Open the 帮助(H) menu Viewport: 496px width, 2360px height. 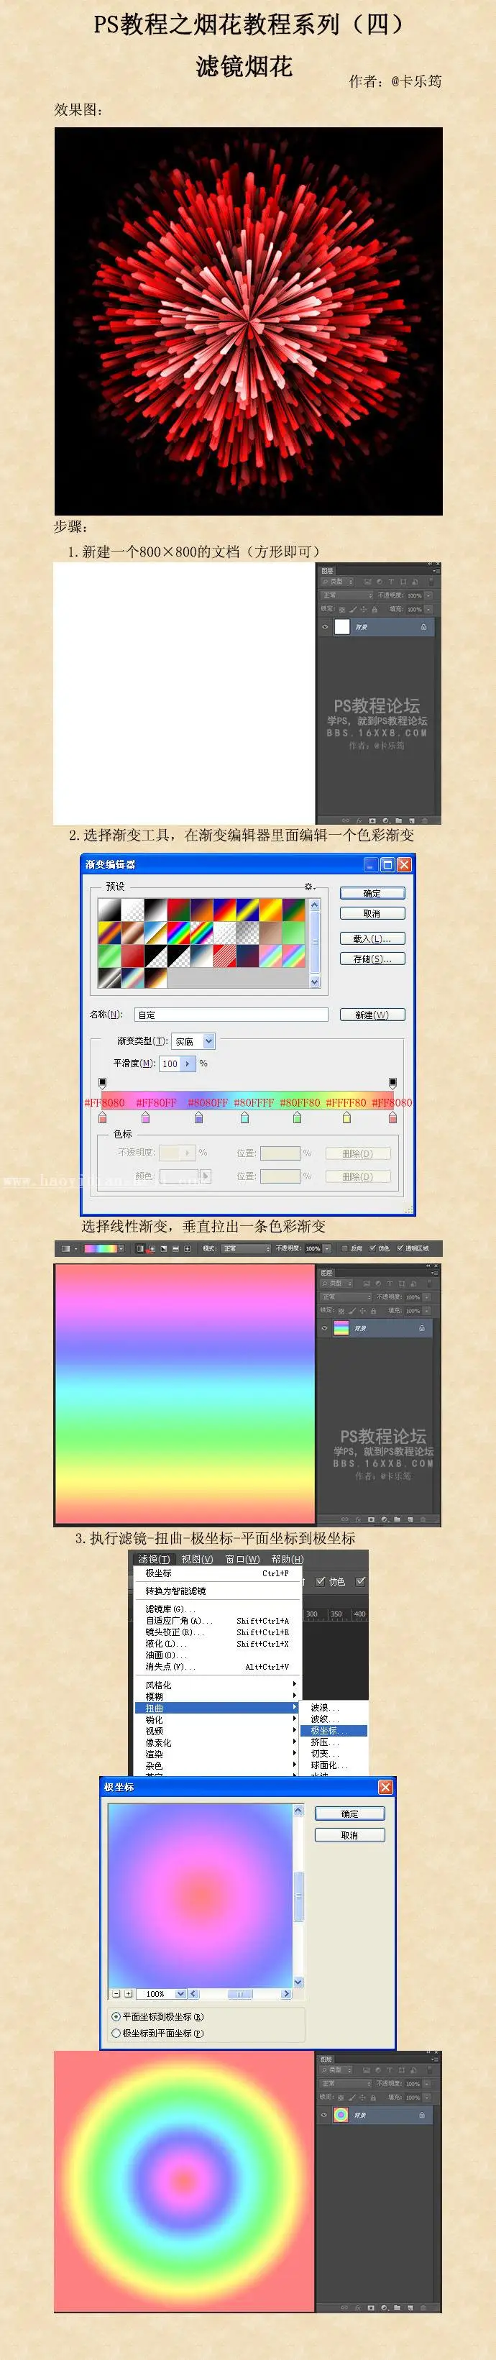click(x=288, y=1559)
